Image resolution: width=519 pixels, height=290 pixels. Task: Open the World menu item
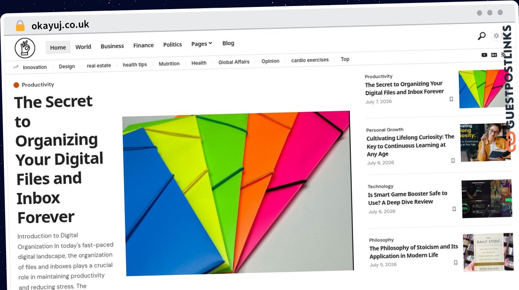click(83, 47)
